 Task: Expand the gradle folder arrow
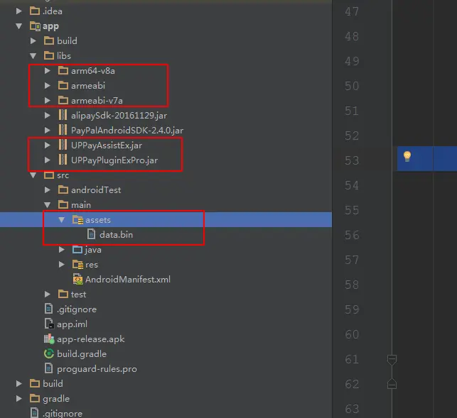[x=19, y=399]
